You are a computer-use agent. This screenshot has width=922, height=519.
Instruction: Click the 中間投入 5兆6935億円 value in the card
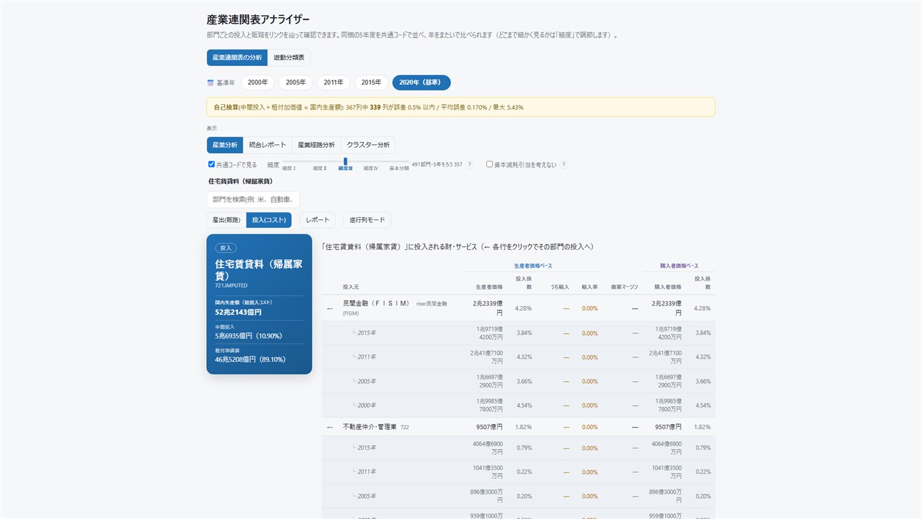[248, 336]
